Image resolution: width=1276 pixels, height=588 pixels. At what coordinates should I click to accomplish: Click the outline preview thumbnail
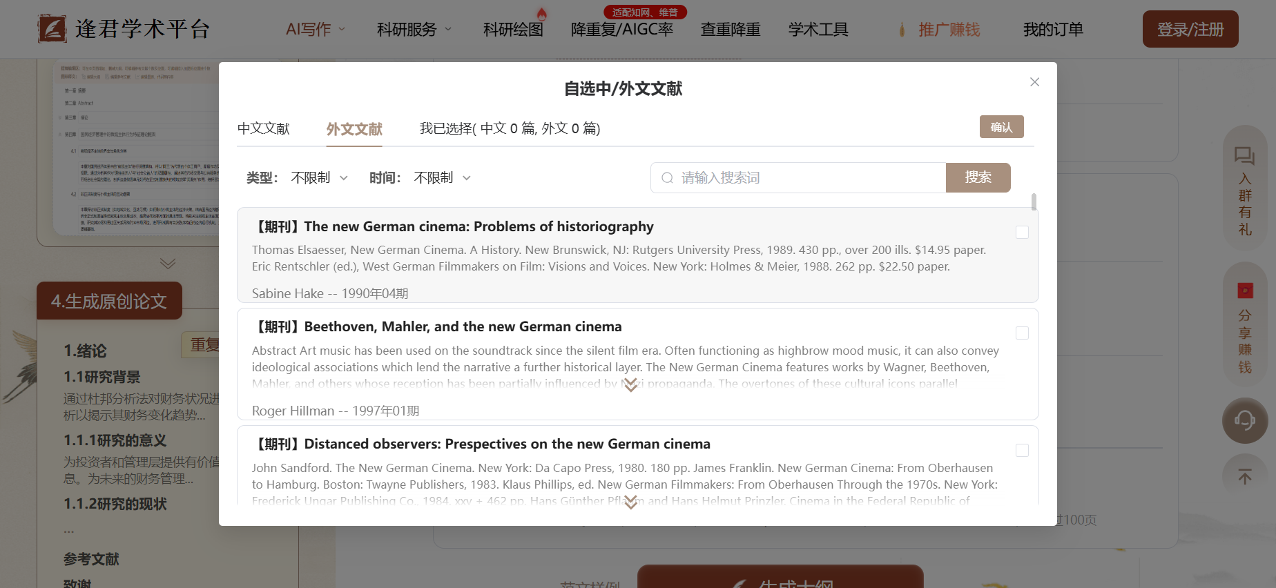click(x=136, y=147)
